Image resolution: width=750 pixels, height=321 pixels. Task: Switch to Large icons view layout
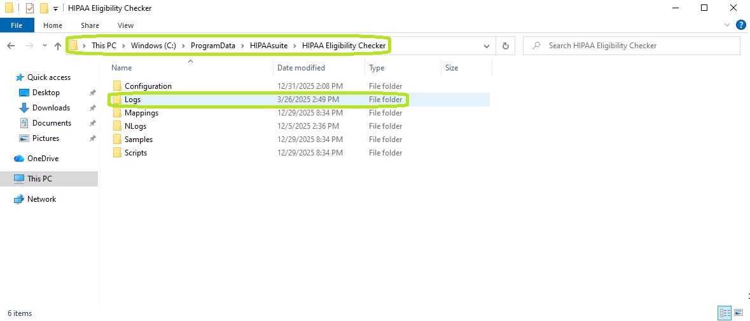tap(738, 313)
